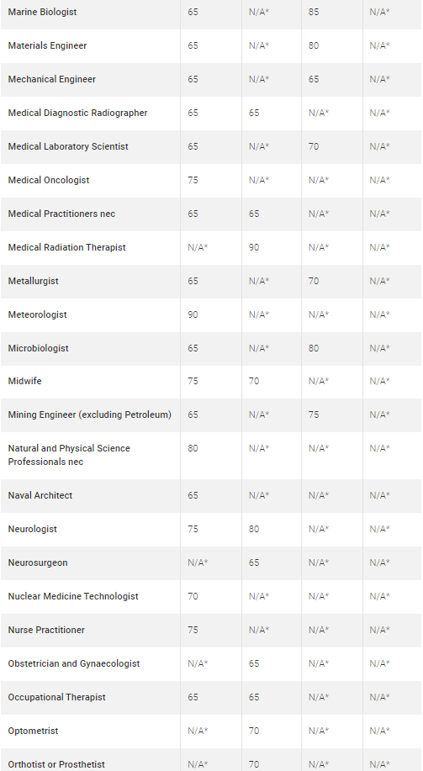This screenshot has width=423, height=771.
Task: Select the Nuclear Medicine Technologist label
Action: coord(73,596)
